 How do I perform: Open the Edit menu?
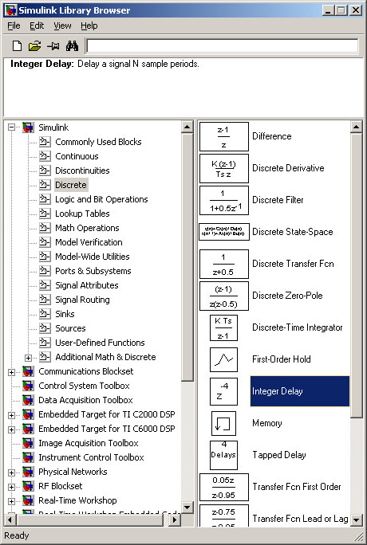[37, 25]
